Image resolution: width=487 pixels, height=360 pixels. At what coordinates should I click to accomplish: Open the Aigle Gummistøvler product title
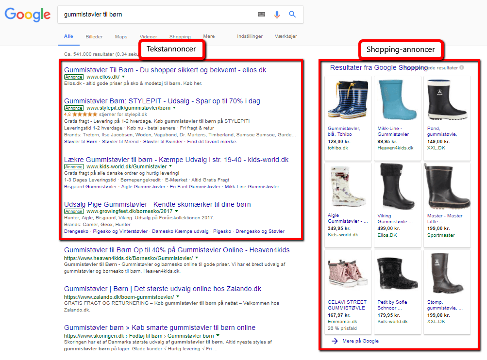[348, 218]
